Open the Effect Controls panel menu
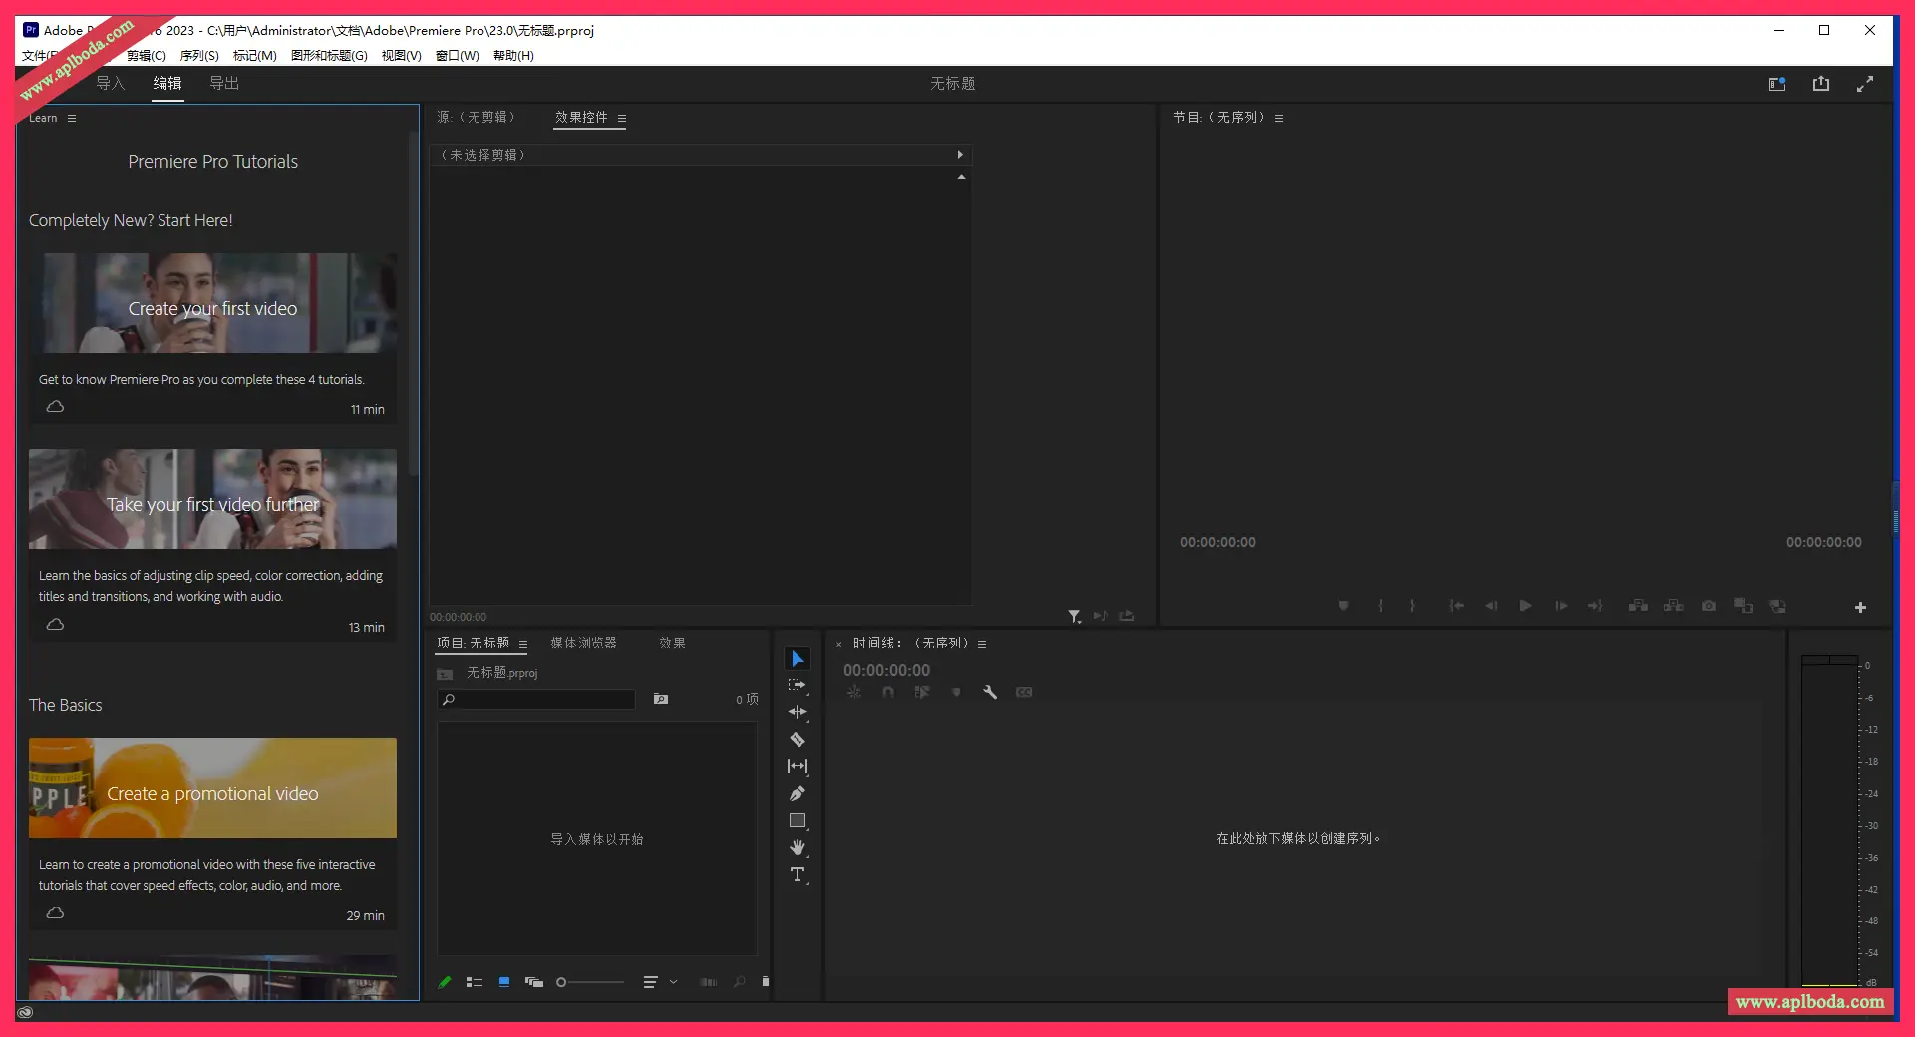The image size is (1915, 1037). [620, 118]
